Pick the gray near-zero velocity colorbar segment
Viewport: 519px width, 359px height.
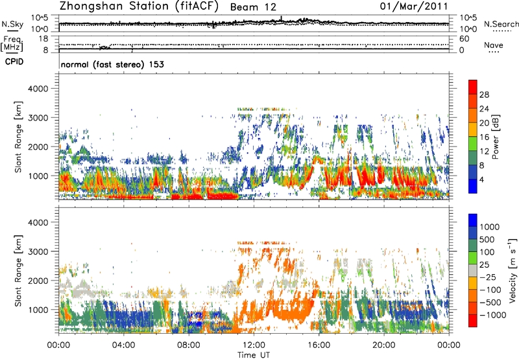coord(473,270)
